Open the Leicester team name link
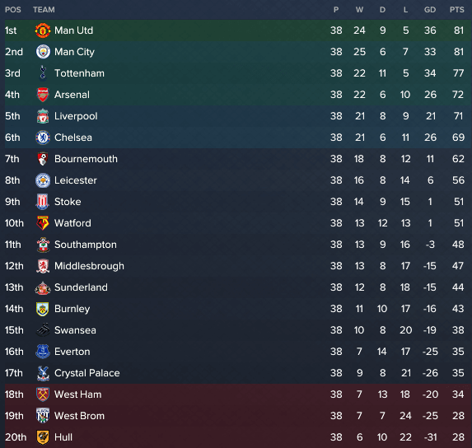Viewport: 472px width, 448px height. tap(76, 180)
